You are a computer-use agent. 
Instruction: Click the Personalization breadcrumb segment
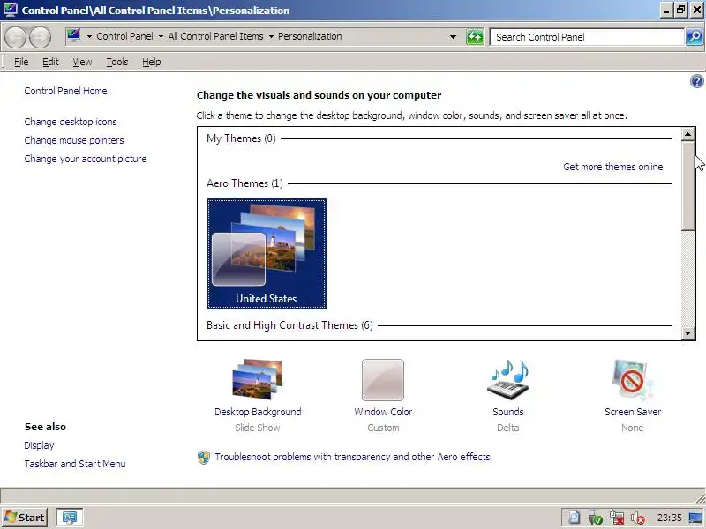[310, 36]
